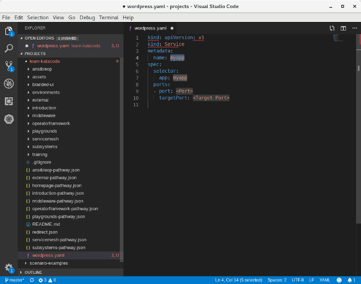361x284 pixels.
Task: Open the Selection menu
Action: point(37,18)
